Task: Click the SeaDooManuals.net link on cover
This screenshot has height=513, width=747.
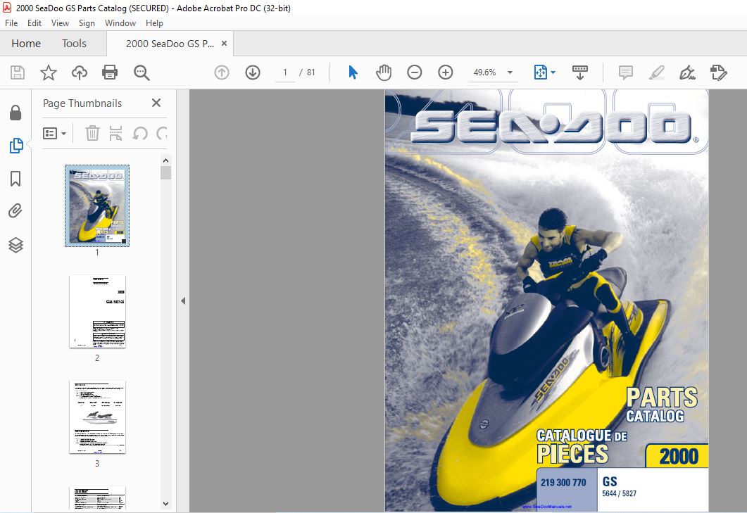Action: [x=547, y=507]
